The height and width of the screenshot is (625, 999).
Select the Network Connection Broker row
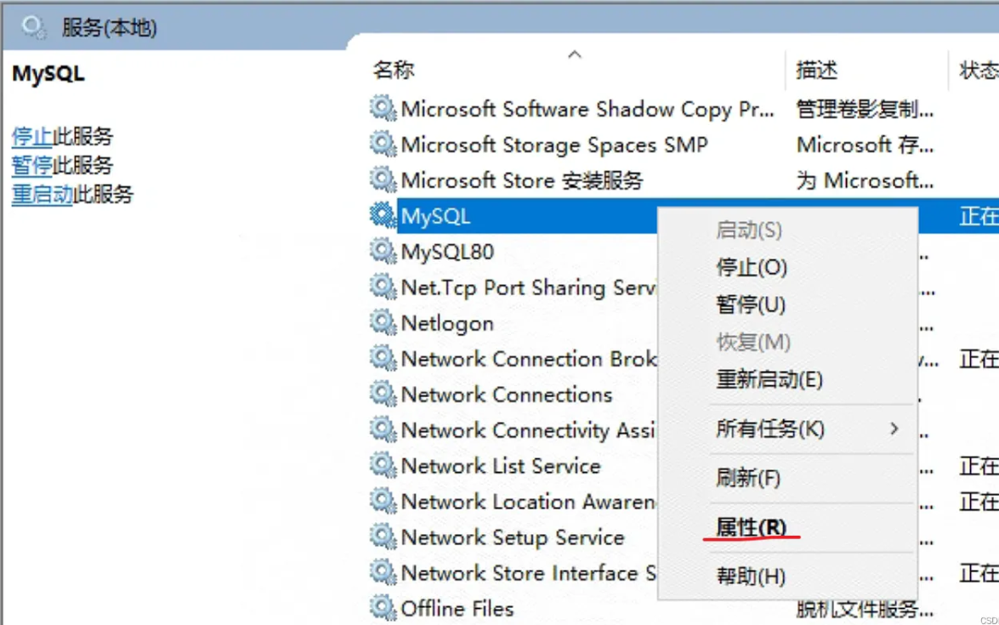point(528,359)
